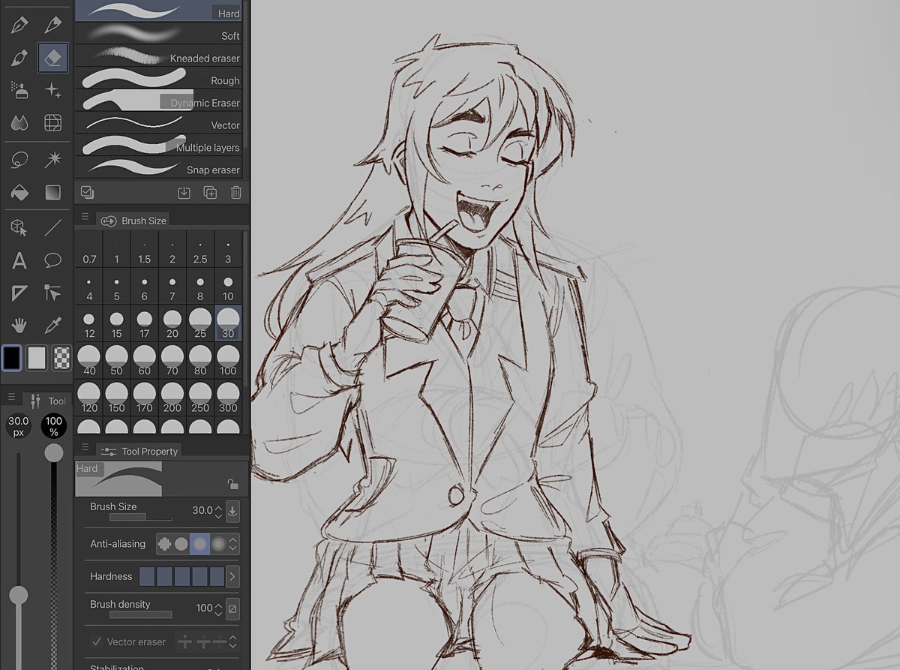The width and height of the screenshot is (900, 670).
Task: Select the Blend tool with droplets
Action: pos(19,122)
